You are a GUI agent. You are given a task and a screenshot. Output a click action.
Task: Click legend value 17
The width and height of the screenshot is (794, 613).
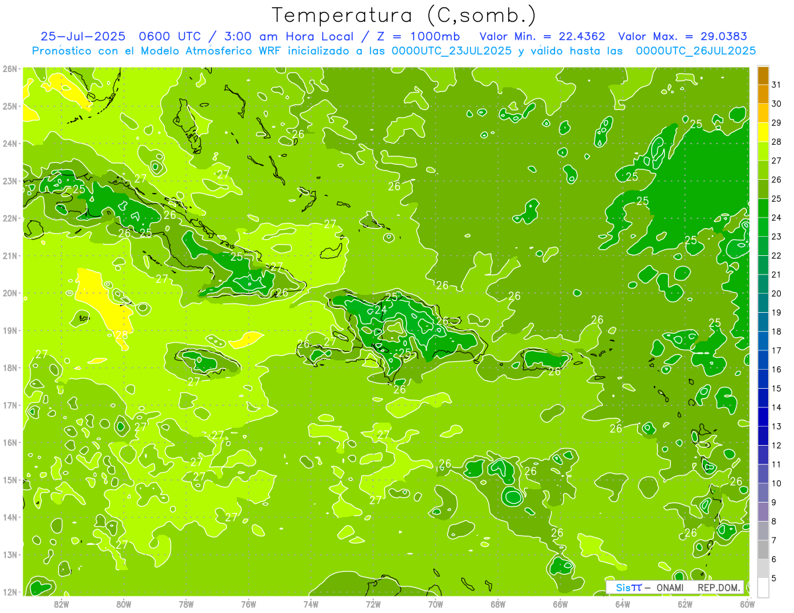[777, 350]
